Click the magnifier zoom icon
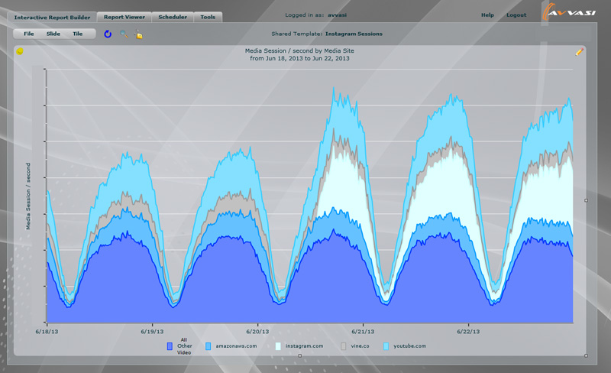The width and height of the screenshot is (611, 373). pos(124,34)
